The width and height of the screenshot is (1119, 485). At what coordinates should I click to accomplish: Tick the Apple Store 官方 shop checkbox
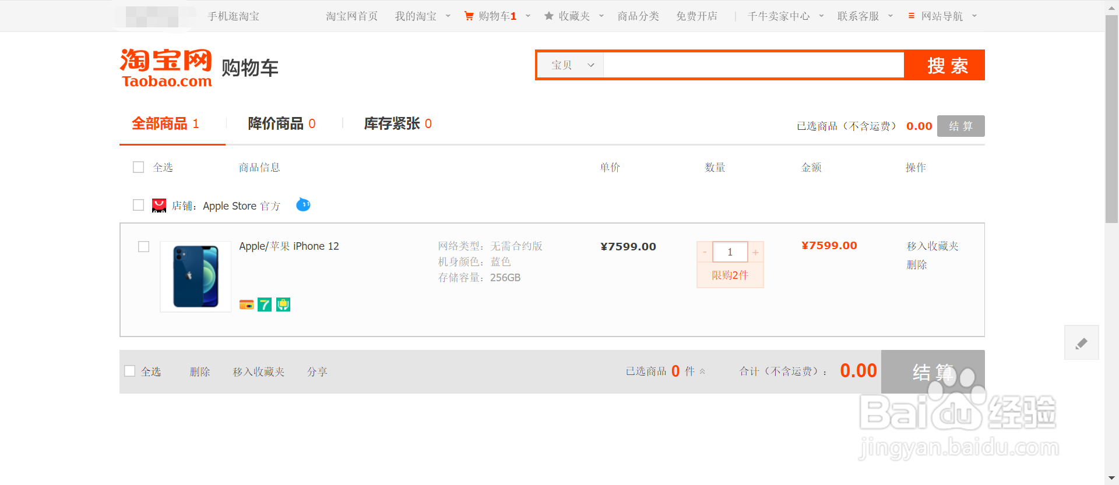[138, 205]
